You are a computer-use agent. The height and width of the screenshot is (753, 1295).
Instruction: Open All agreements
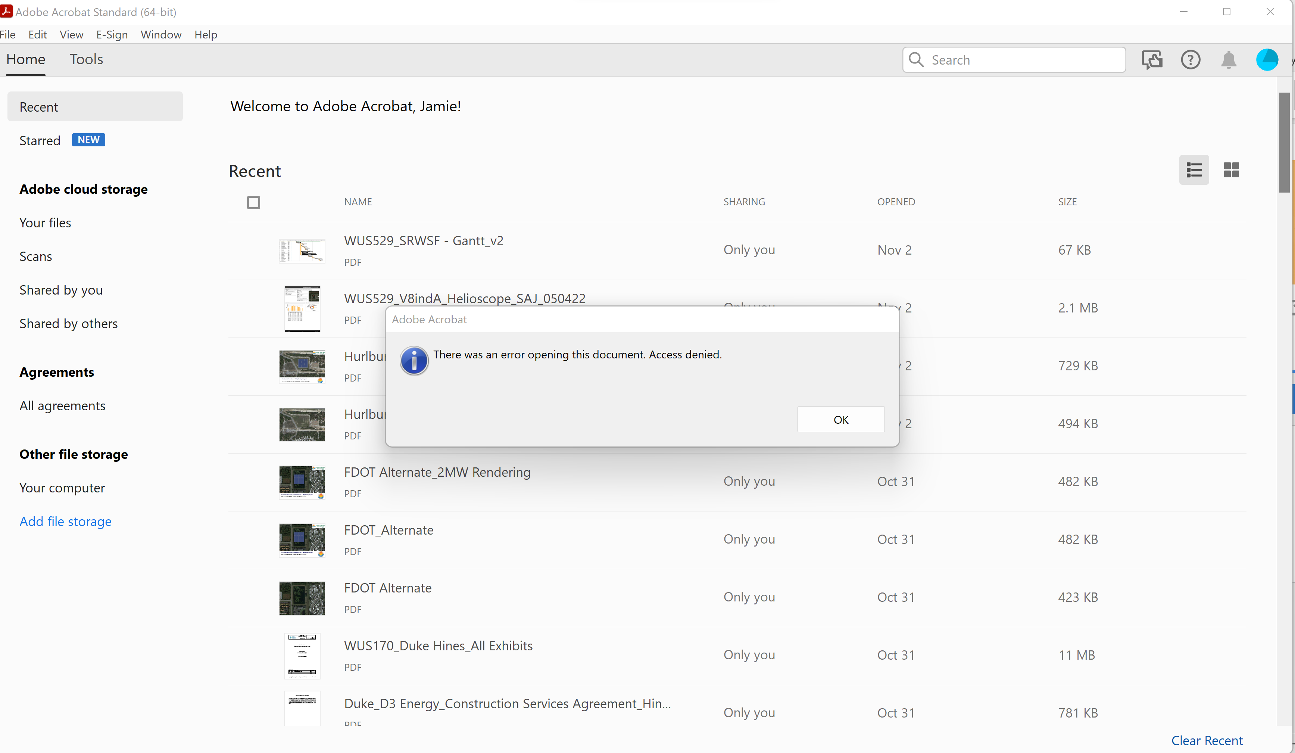(x=62, y=405)
